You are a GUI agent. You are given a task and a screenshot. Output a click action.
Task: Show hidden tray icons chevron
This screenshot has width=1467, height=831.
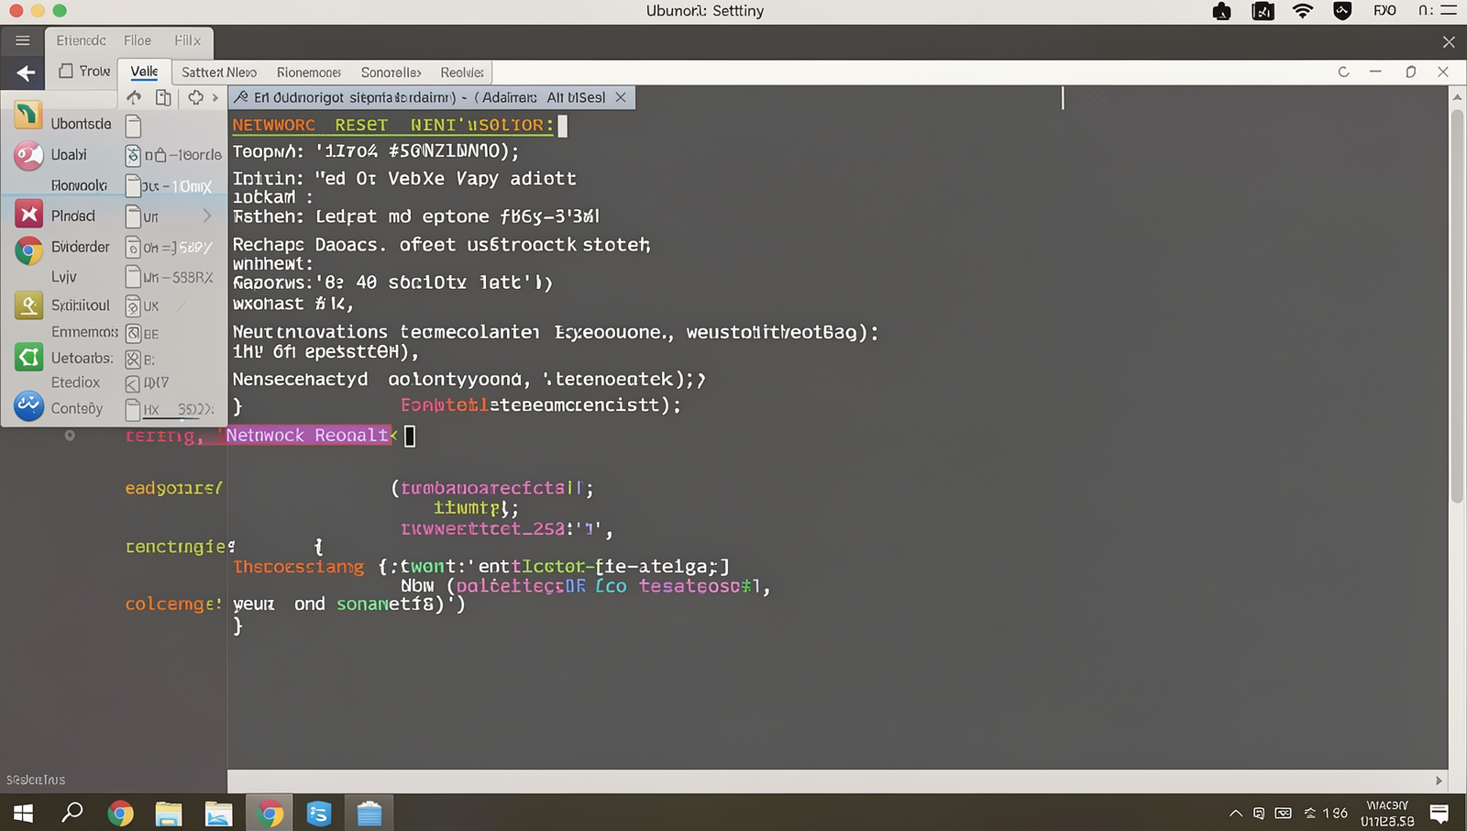click(1235, 813)
